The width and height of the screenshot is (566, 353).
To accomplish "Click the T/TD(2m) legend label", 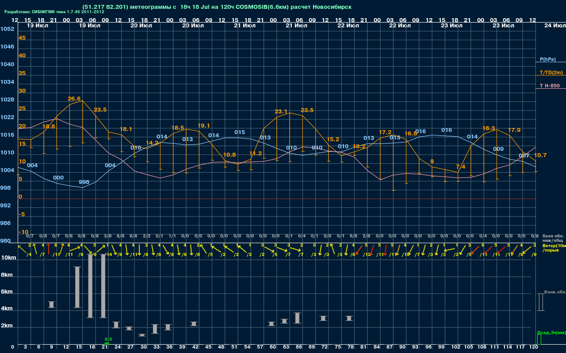I will [x=551, y=72].
